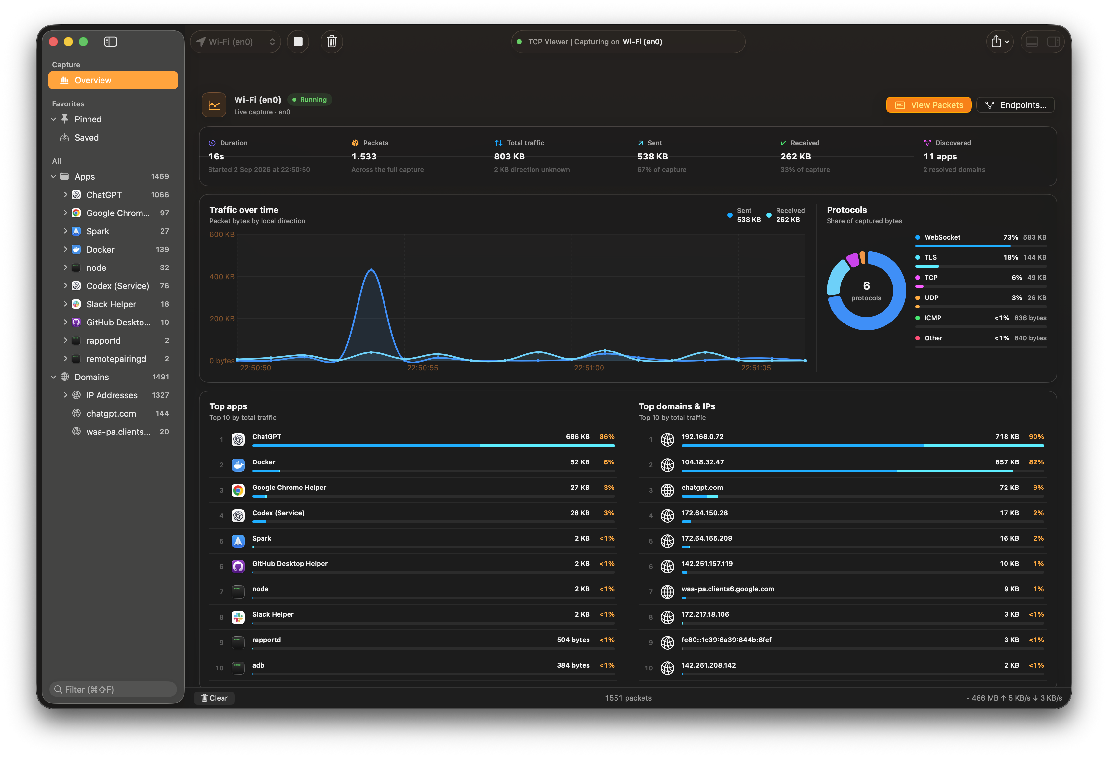Click the Discovered apps icon

pos(927,143)
